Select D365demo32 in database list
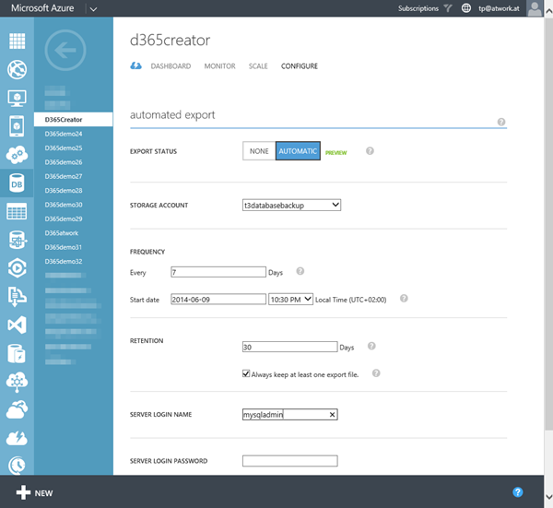Image resolution: width=553 pixels, height=508 pixels. coord(64,262)
